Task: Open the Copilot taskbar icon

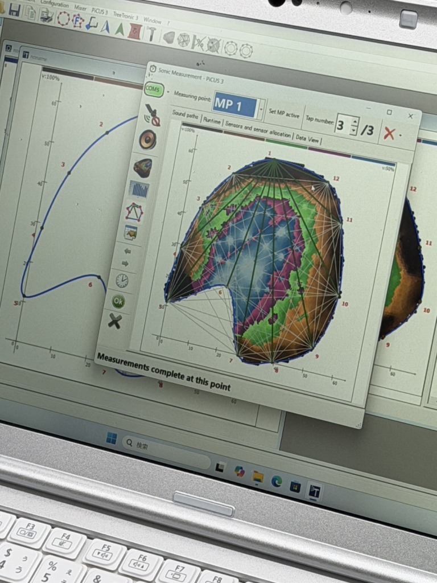Action: pos(240,471)
